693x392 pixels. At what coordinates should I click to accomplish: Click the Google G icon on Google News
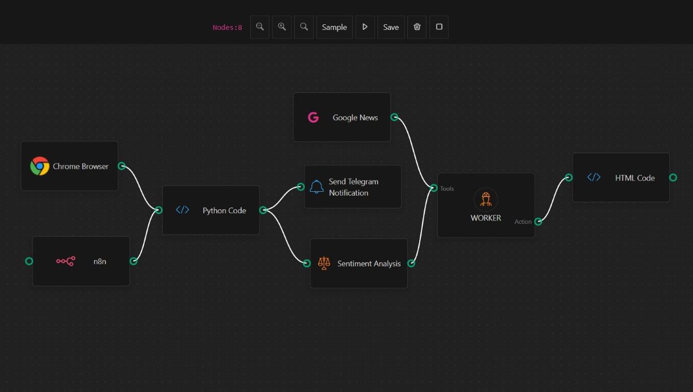tap(313, 117)
